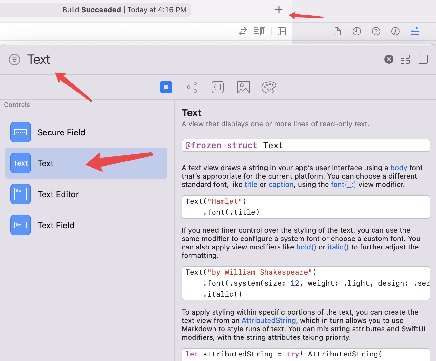436x361 pixels.
Task: Open the font(_:) modifier link
Action: 343,185
